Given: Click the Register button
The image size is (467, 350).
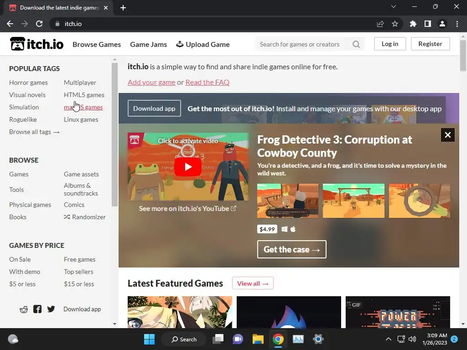Looking at the screenshot, I should click(x=430, y=44).
